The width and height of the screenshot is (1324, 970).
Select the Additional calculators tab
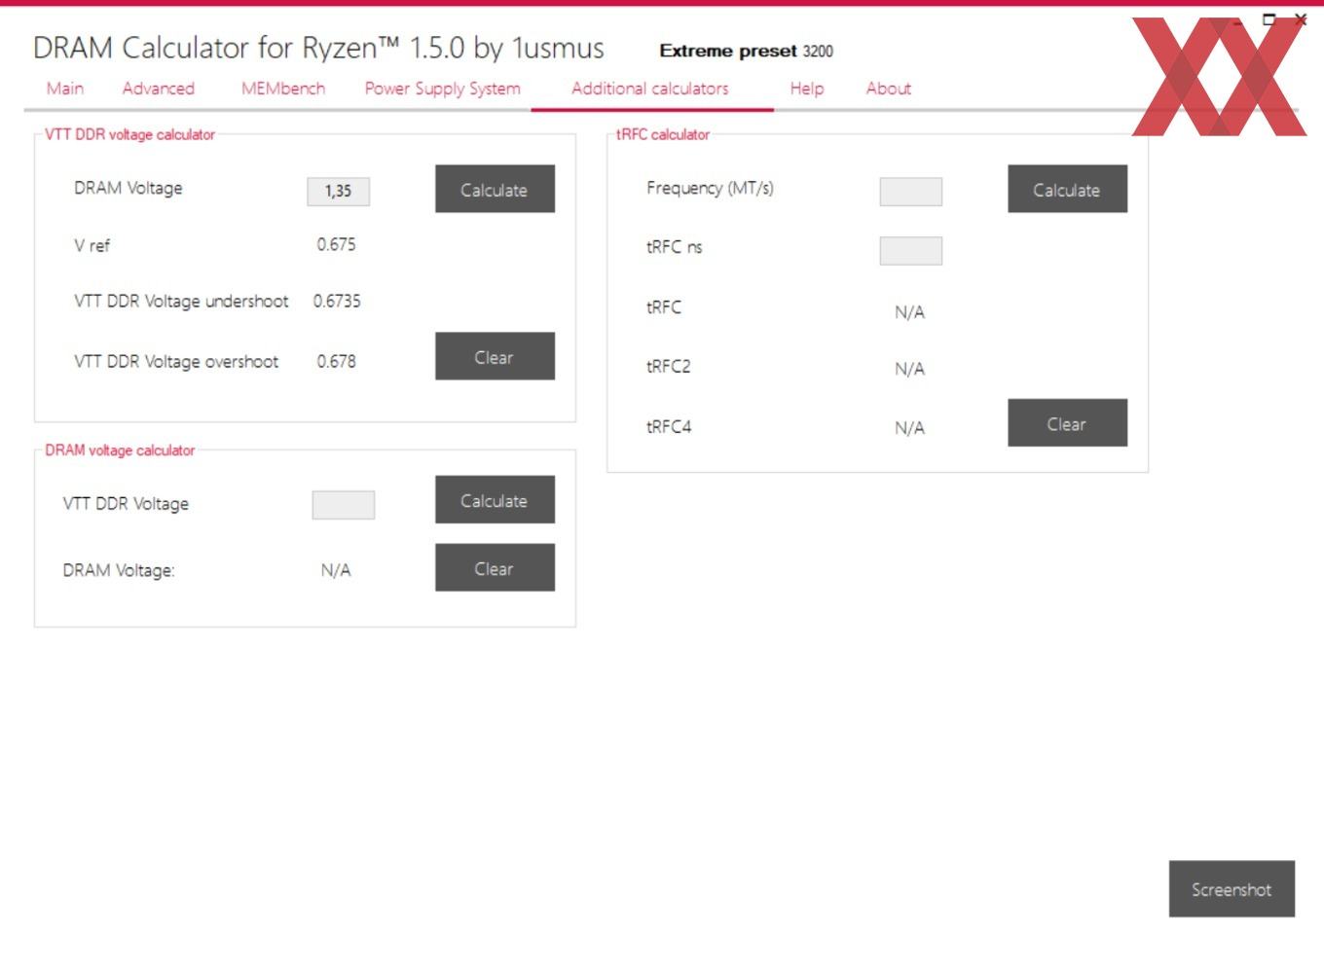tap(650, 89)
